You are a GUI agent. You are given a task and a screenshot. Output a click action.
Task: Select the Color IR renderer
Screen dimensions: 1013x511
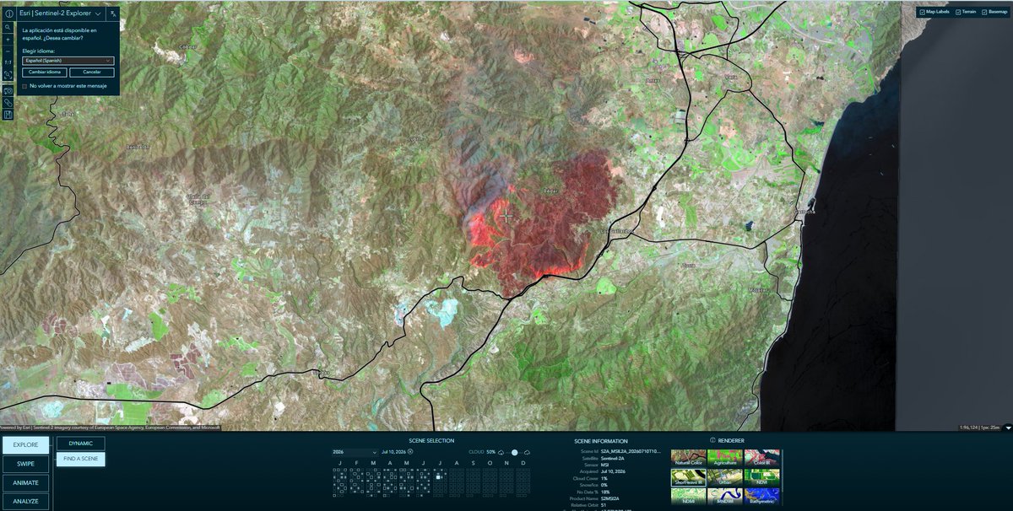tap(762, 458)
